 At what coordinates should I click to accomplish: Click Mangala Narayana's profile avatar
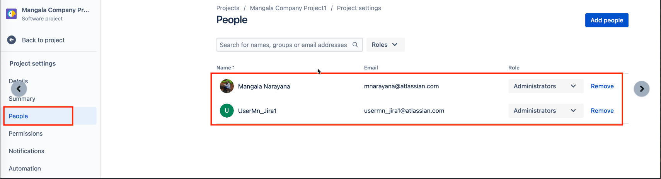point(227,86)
